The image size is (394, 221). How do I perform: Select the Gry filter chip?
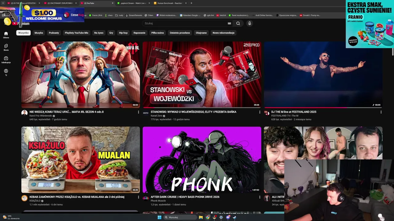[x=111, y=33]
